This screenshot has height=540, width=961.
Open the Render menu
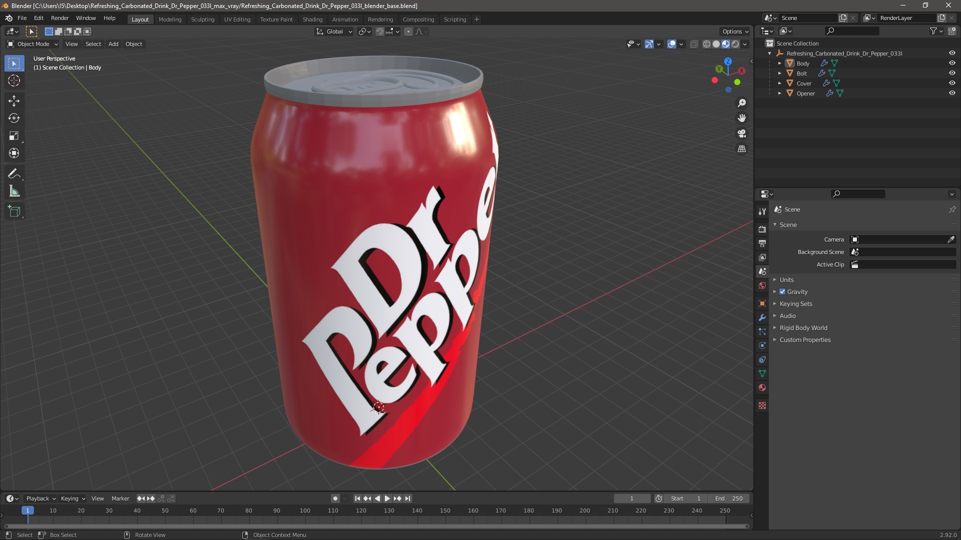tap(60, 18)
